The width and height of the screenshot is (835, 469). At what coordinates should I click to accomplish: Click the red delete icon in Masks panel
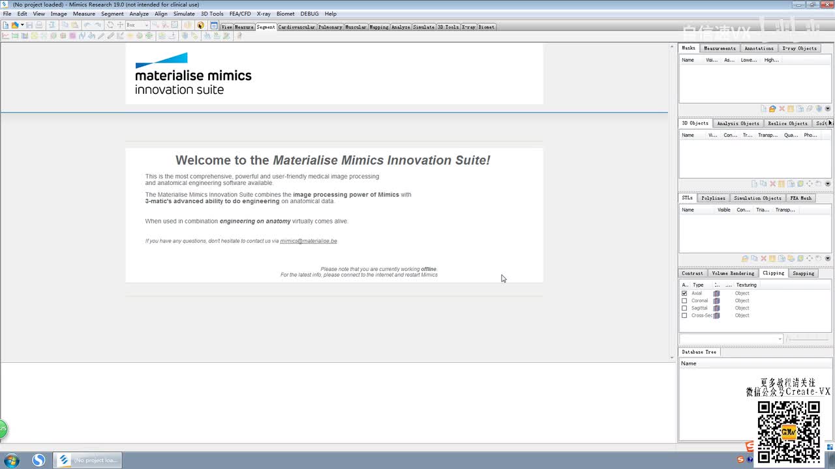(782, 109)
